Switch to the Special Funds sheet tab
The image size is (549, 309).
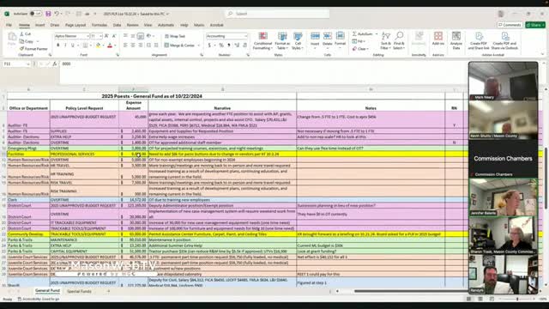(x=79, y=291)
